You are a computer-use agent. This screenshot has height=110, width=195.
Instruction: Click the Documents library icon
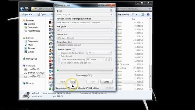tap(26, 41)
